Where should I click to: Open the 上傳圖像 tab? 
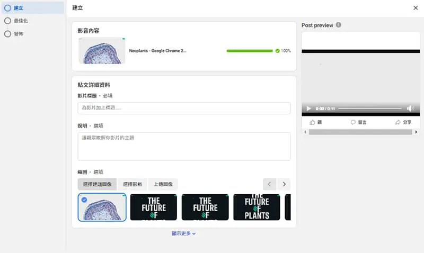click(163, 184)
